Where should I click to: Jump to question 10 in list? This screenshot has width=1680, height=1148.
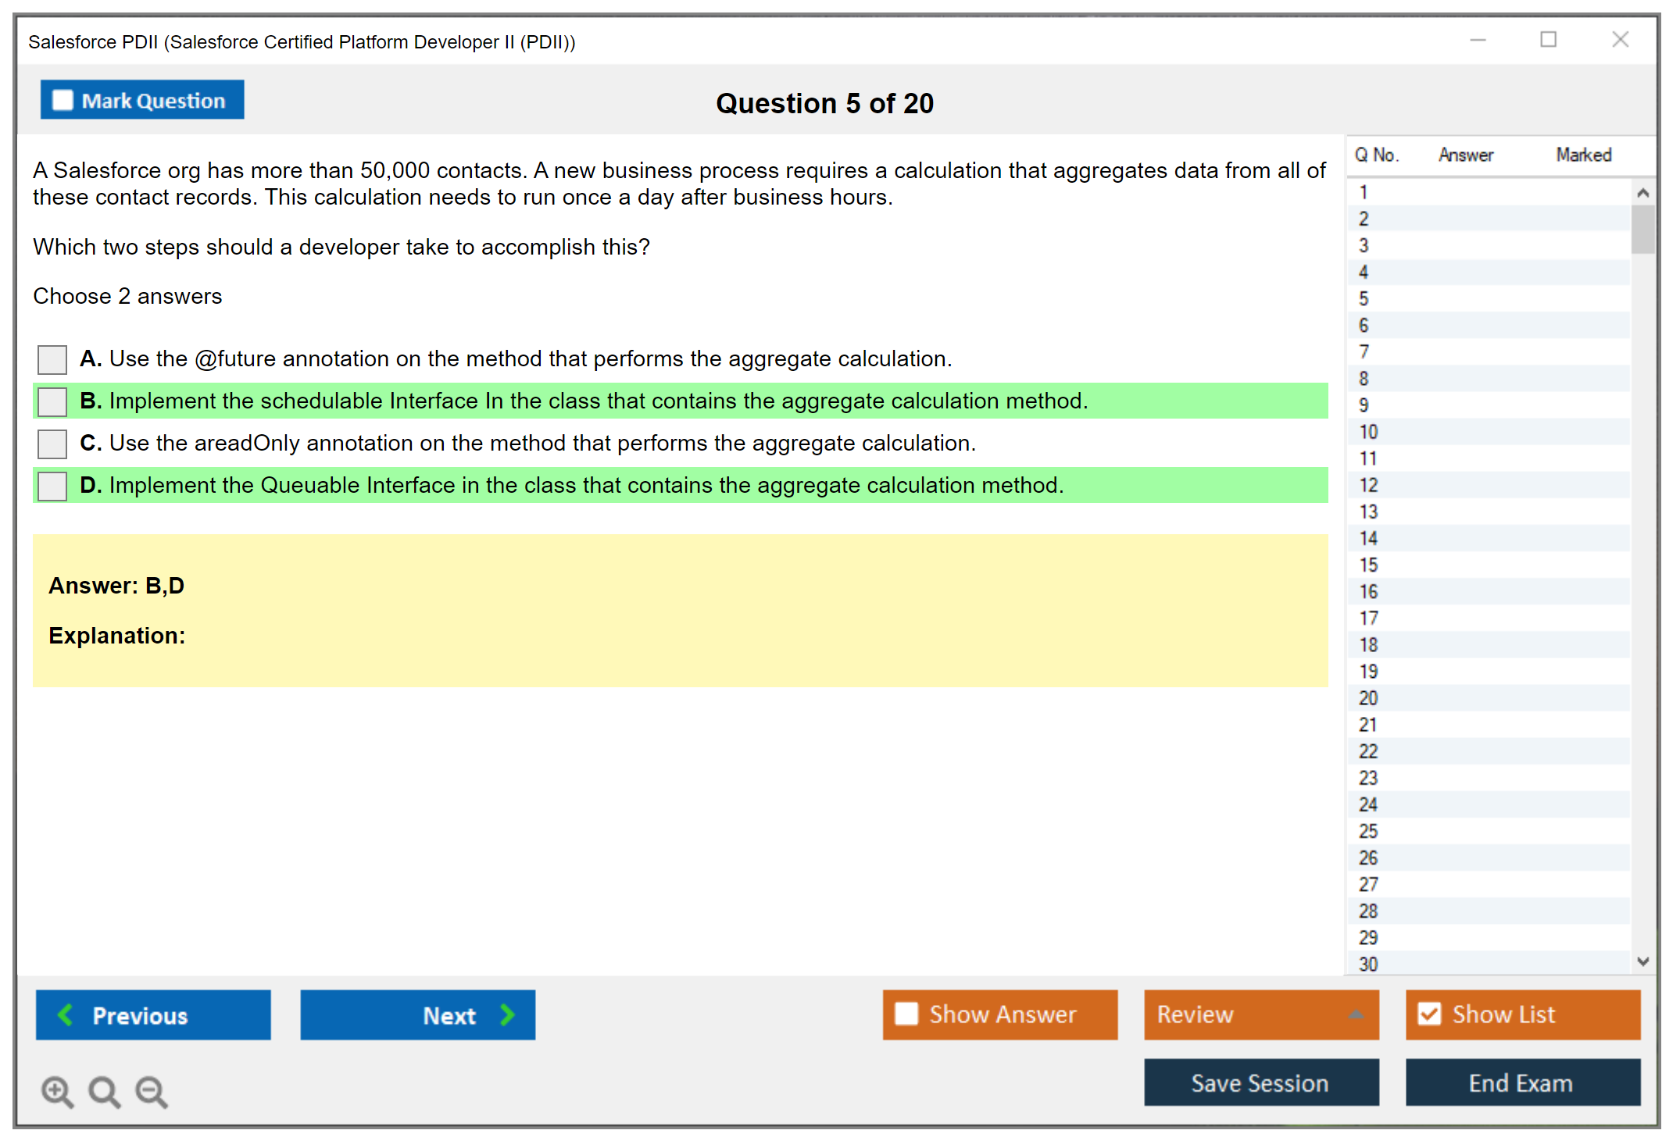[1368, 432]
